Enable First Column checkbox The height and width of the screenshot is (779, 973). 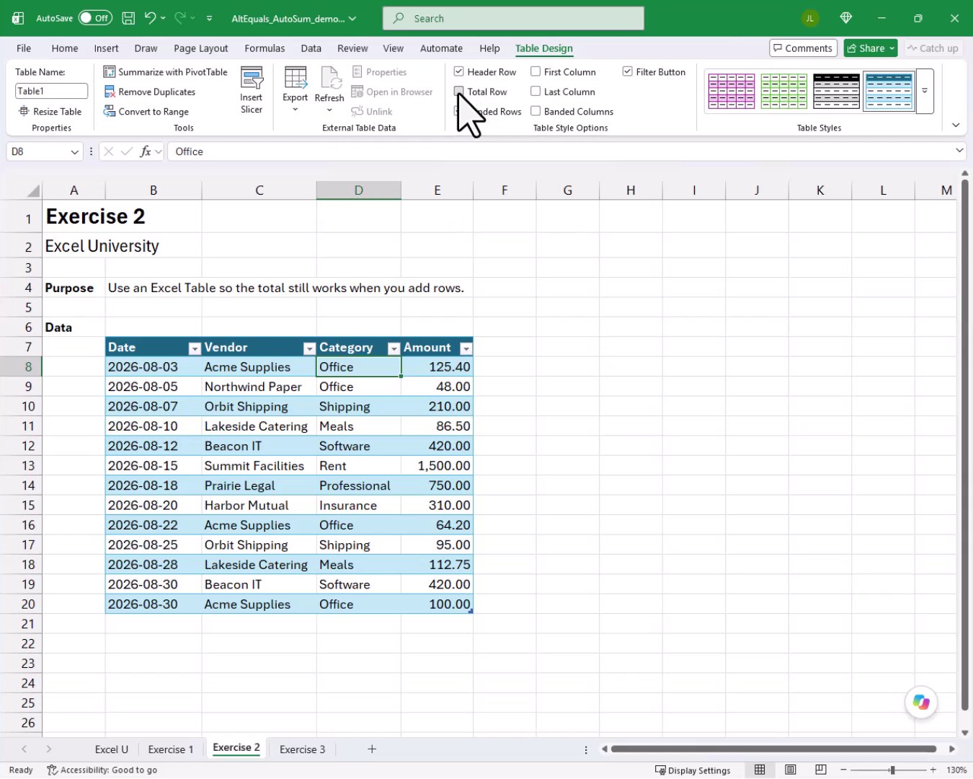click(536, 71)
